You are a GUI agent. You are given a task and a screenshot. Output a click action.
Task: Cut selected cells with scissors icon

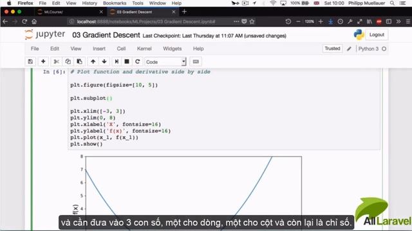[56, 62]
